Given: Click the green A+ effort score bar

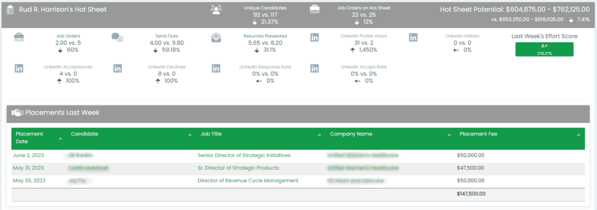Looking at the screenshot, I should pyautogui.click(x=544, y=49).
